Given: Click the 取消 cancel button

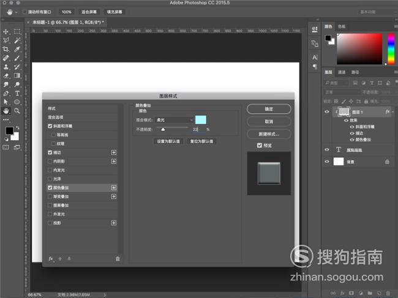Looking at the screenshot, I should (x=269, y=122).
